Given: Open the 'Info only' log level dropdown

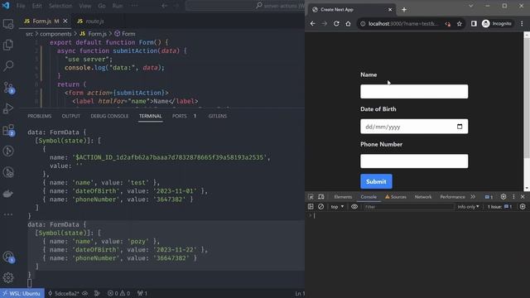Looking at the screenshot, I should (468, 206).
